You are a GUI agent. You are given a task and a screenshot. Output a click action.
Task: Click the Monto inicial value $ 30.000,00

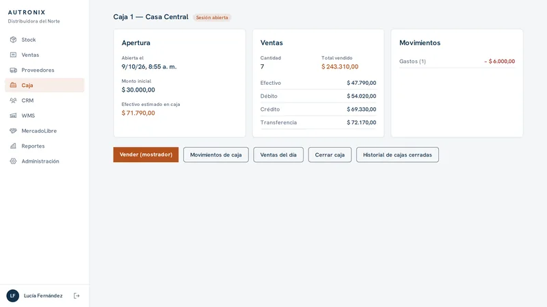pos(138,90)
